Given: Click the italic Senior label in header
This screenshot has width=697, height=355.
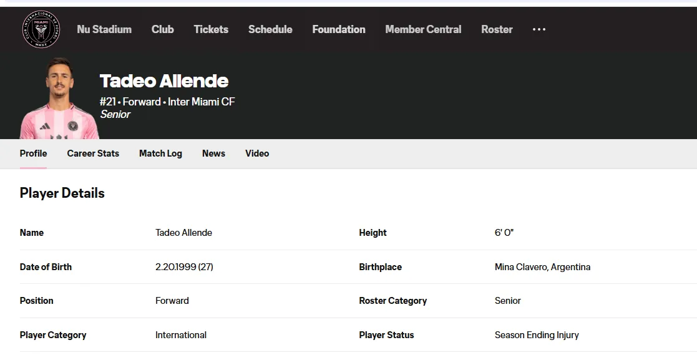Looking at the screenshot, I should coord(115,114).
